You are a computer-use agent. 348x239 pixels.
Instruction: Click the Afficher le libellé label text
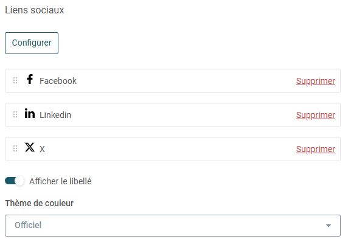[x=60, y=181]
